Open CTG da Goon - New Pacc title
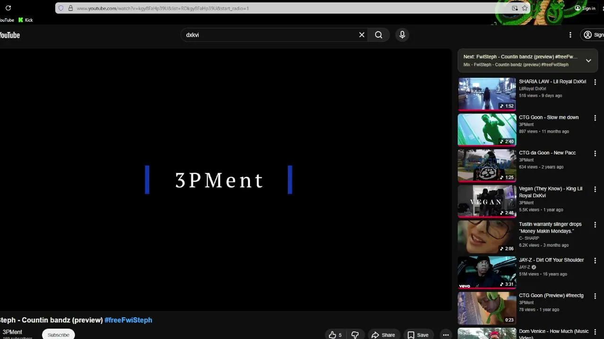 pos(547,153)
